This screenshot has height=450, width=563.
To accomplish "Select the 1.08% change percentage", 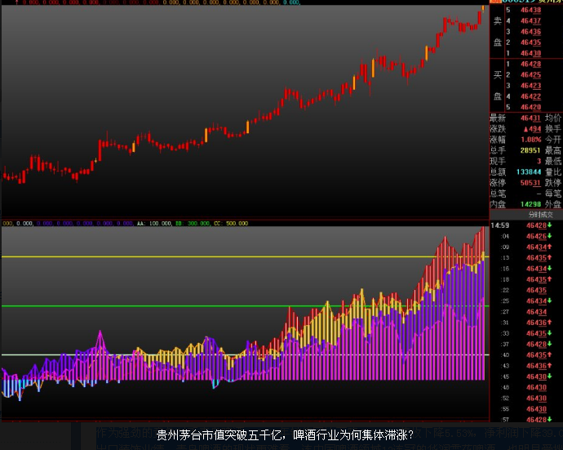I will click(x=531, y=140).
